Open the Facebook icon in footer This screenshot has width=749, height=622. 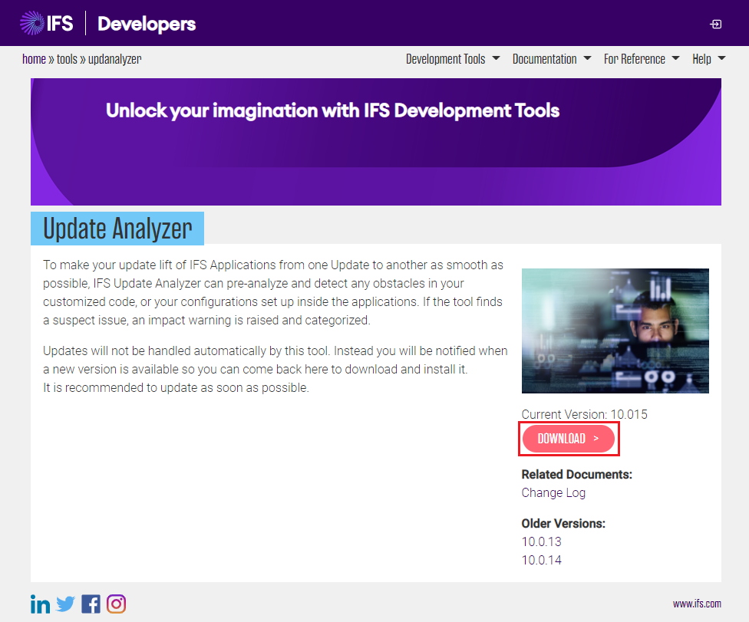91,604
